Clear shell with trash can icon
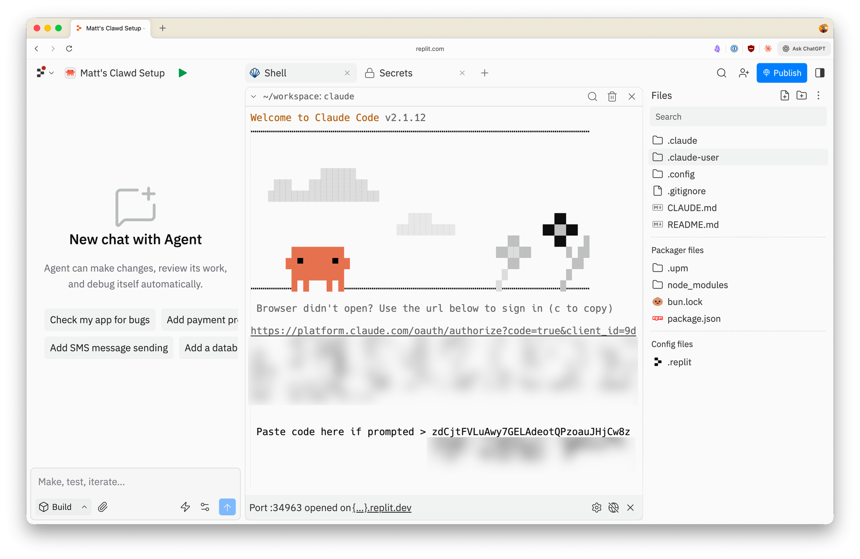 pyautogui.click(x=612, y=97)
